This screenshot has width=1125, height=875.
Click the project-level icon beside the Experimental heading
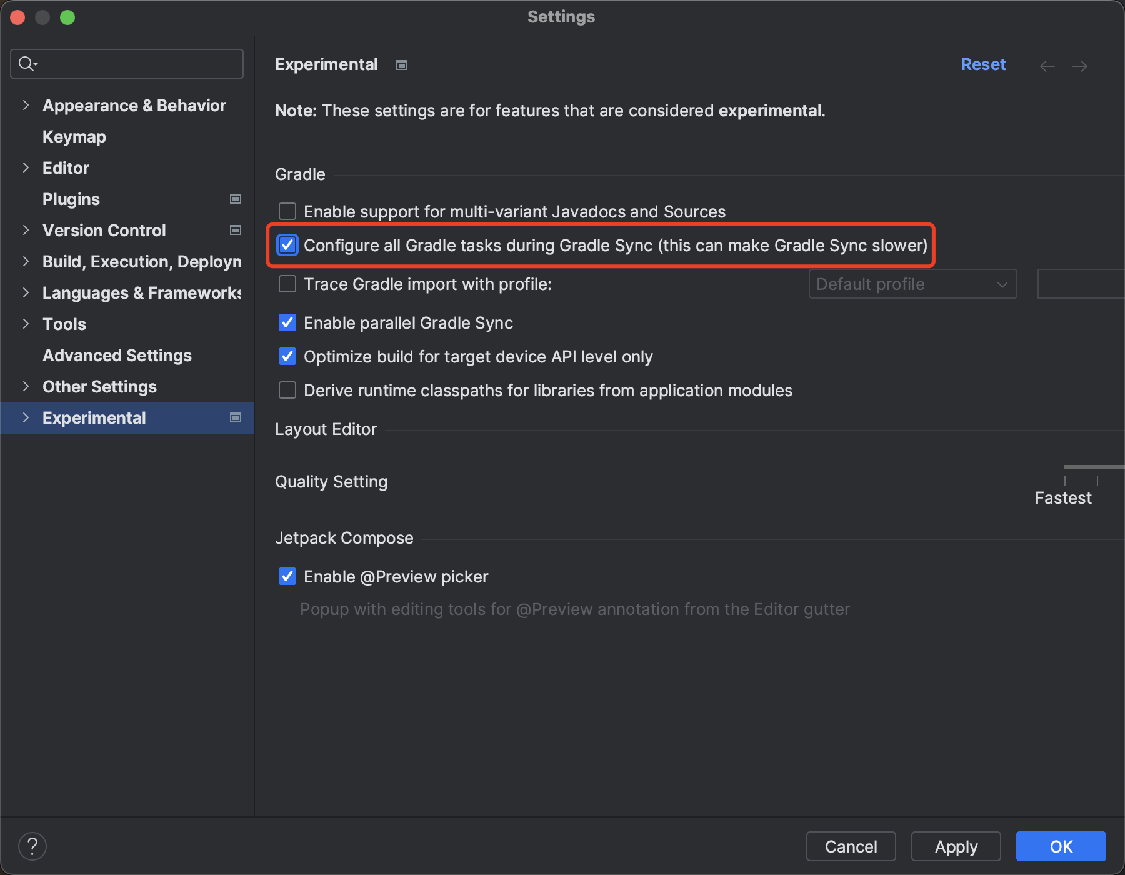[x=402, y=65]
